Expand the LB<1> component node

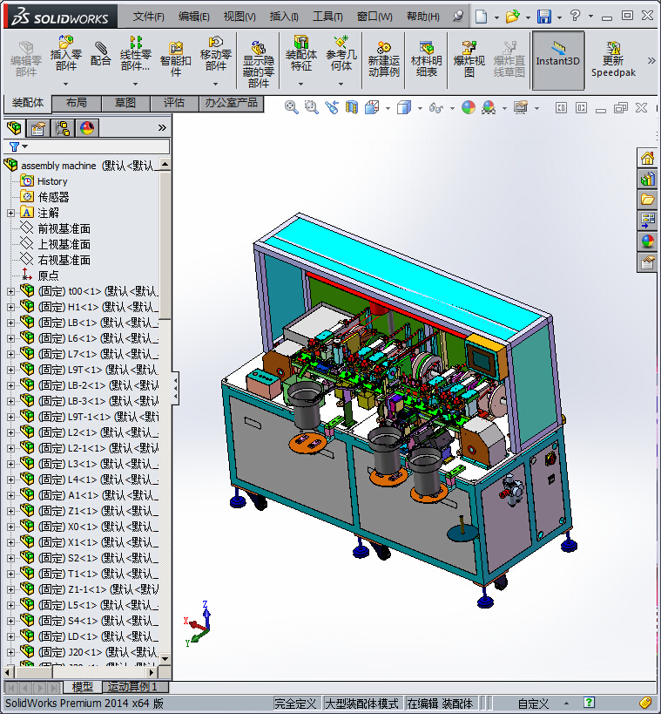pos(10,323)
